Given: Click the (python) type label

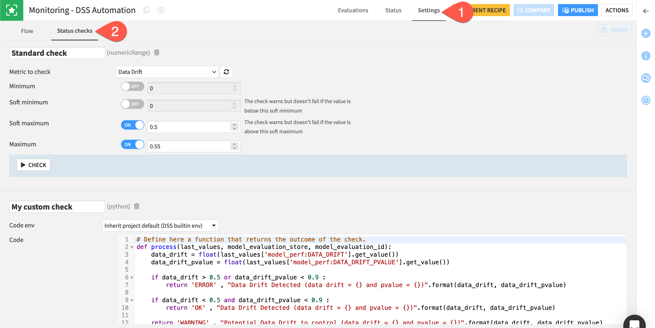Looking at the screenshot, I should point(118,206).
